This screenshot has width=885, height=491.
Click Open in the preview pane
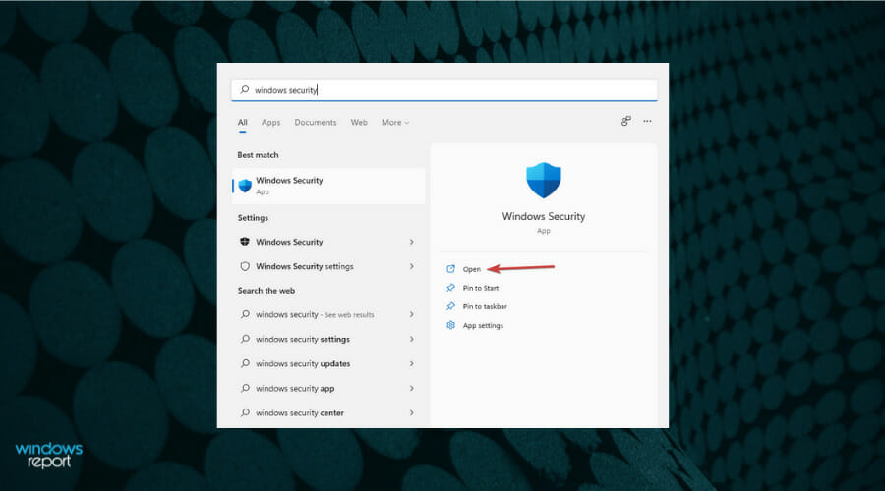tap(471, 269)
